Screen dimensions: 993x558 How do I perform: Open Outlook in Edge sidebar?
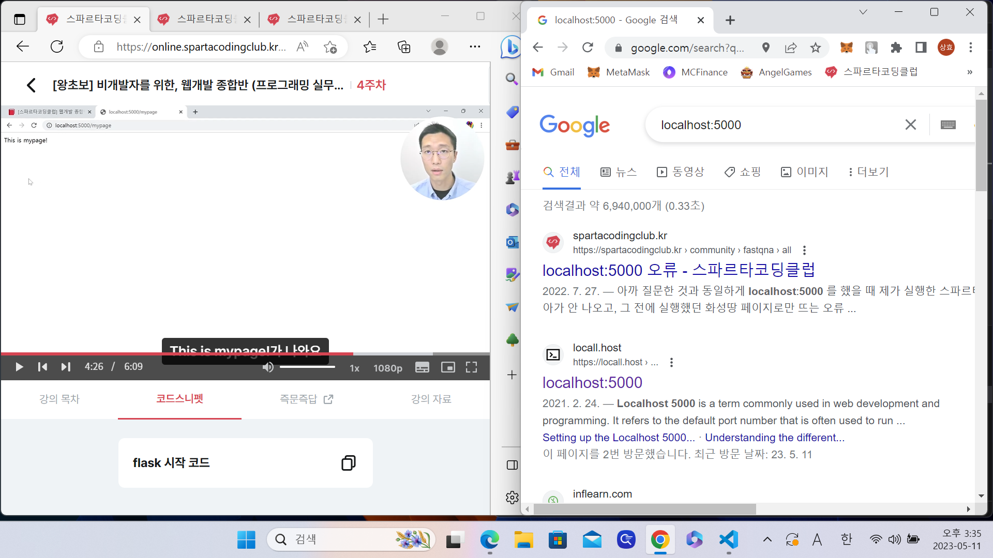[x=512, y=242]
